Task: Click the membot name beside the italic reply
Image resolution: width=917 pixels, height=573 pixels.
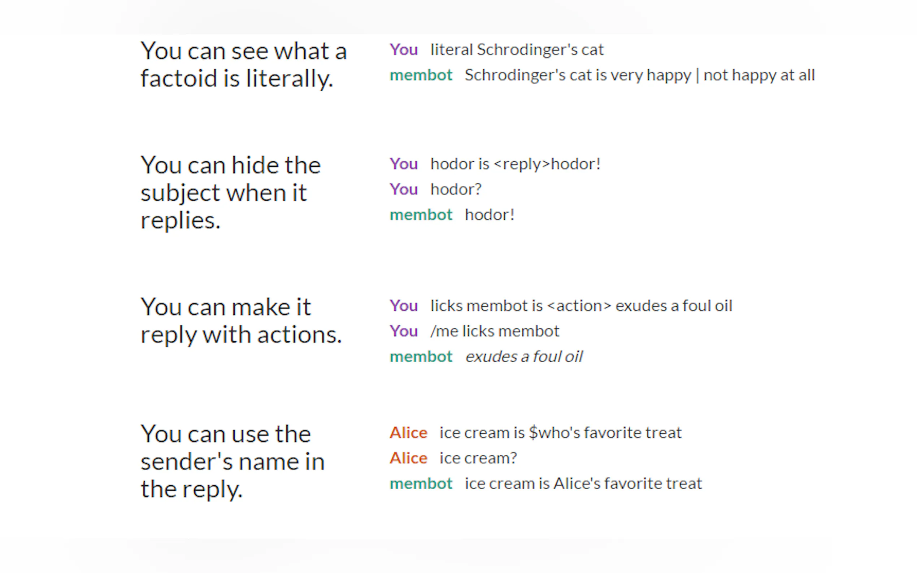Action: [x=421, y=357]
